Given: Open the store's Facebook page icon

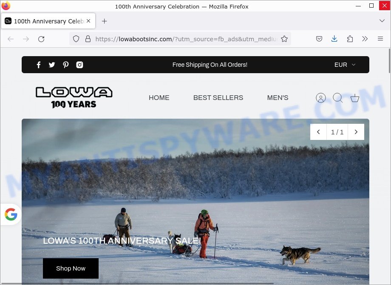Looking at the screenshot, I should point(39,65).
